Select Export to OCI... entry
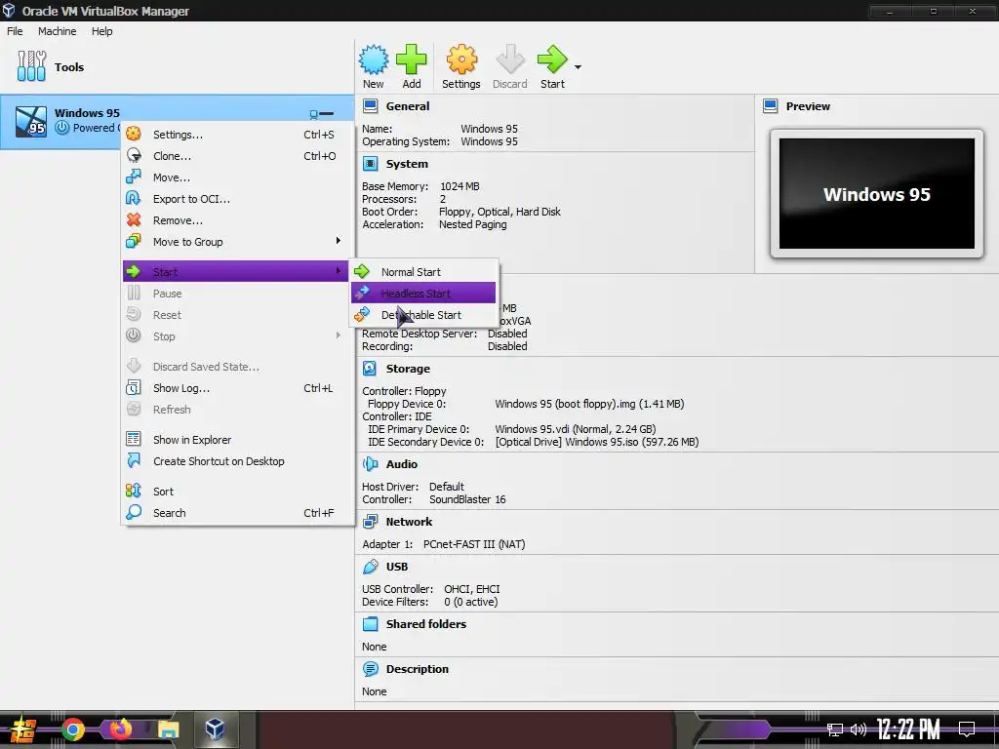 [238, 199]
